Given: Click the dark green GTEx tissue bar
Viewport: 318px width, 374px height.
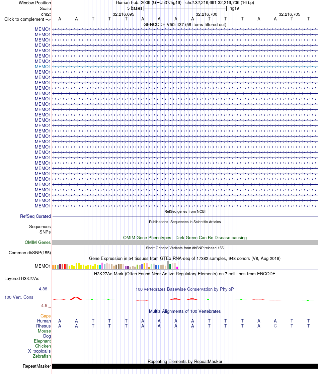Looking at the screenshot, I should point(170,267).
